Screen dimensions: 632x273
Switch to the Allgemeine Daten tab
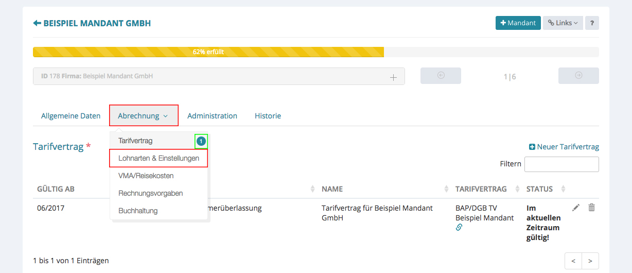(x=71, y=116)
